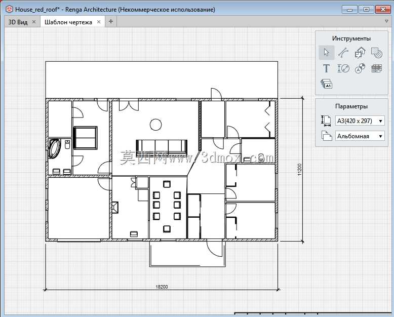
Task: Click the A1 sheet format tool
Action: pyautogui.click(x=327, y=84)
